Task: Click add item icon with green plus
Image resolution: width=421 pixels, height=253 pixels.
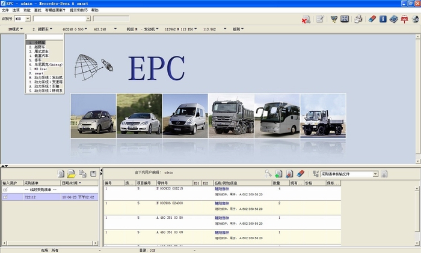Action: coord(278,174)
